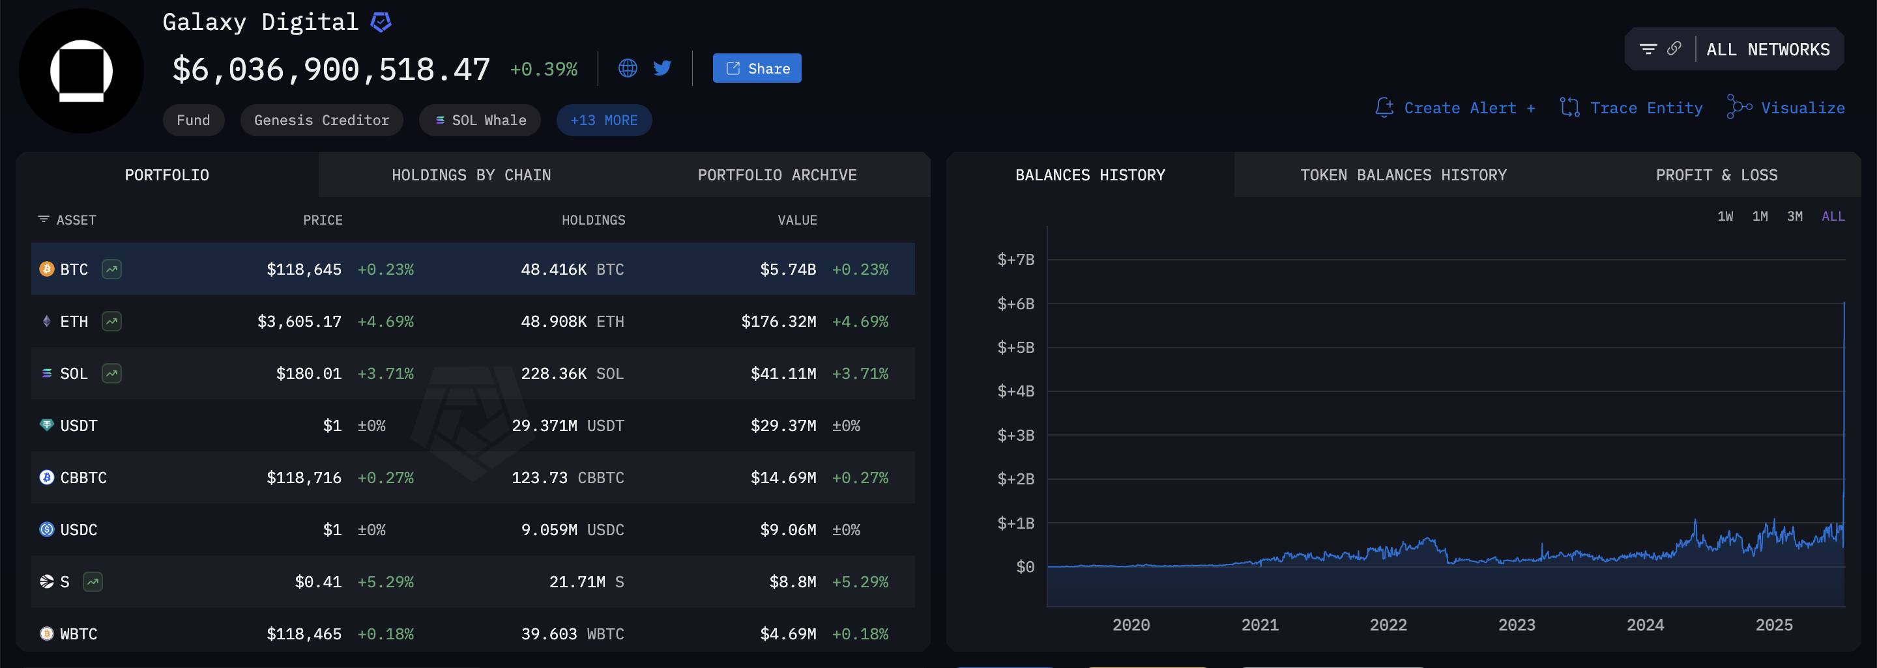The image size is (1877, 668).
Task: Click the 2025 label on chart axis
Action: [x=1773, y=625]
